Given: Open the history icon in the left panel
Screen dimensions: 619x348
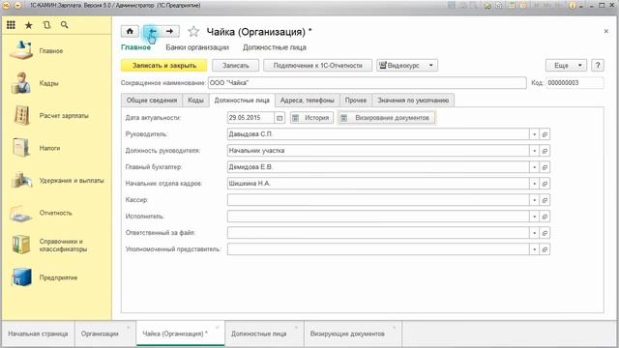Looking at the screenshot, I should coord(46,25).
